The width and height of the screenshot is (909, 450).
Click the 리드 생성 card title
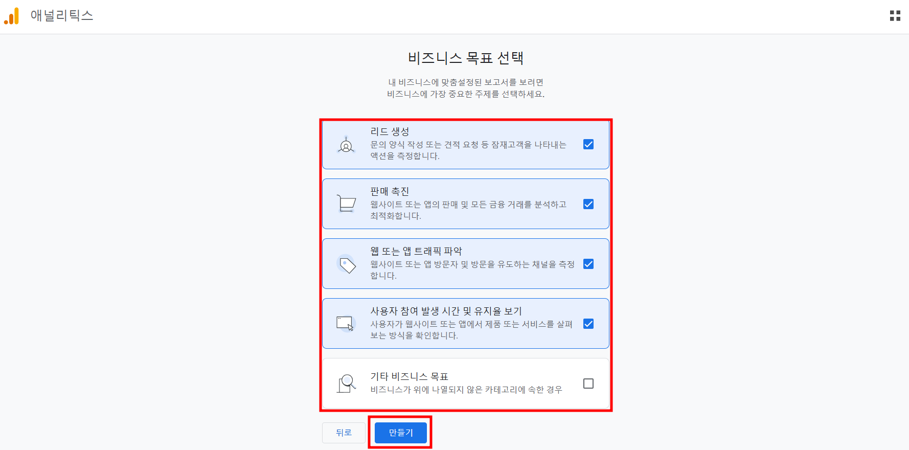point(390,131)
